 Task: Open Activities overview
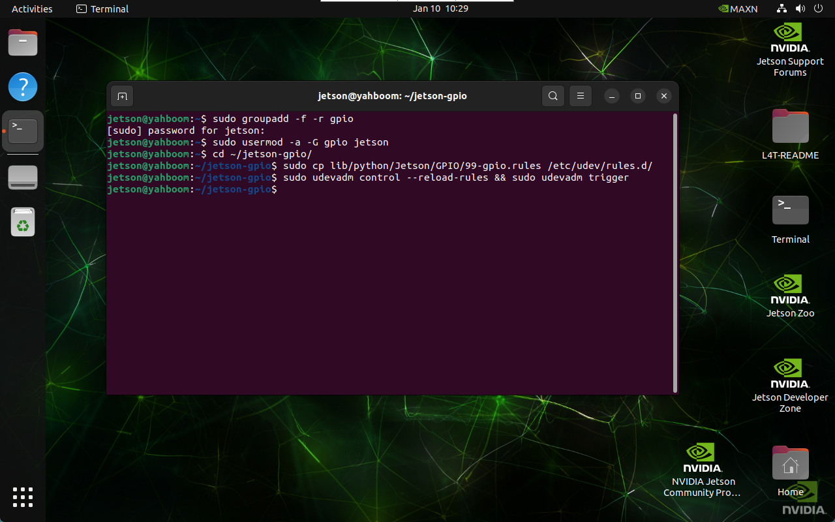(x=32, y=9)
